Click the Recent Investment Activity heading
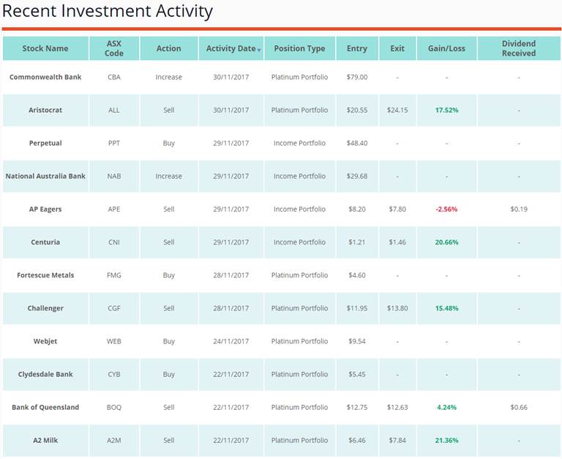 108,11
